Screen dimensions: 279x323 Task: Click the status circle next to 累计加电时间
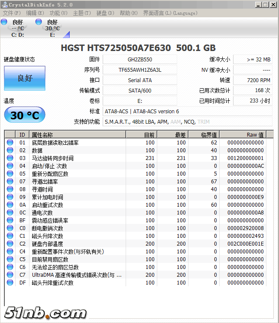[x=10, y=197]
